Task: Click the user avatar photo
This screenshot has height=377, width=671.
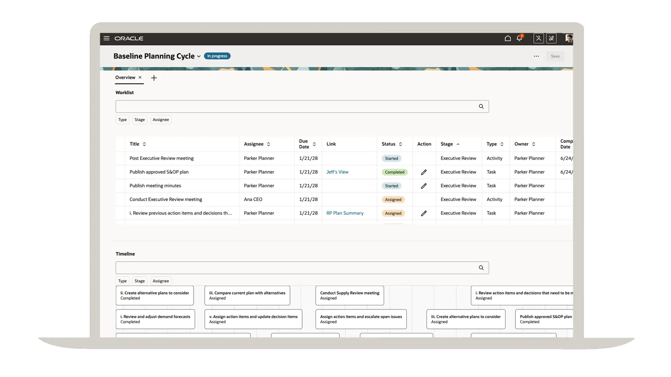Action: 569,38
